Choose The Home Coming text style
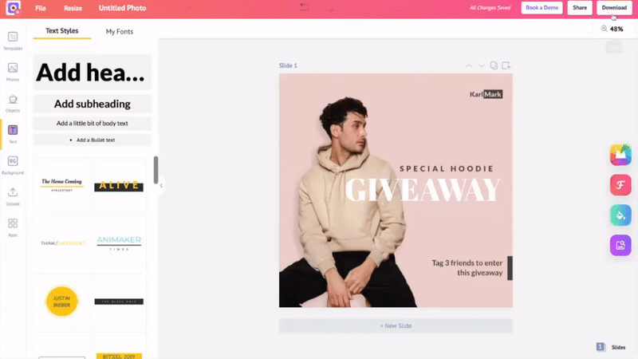Screen dimensions: 638x359 62,185
